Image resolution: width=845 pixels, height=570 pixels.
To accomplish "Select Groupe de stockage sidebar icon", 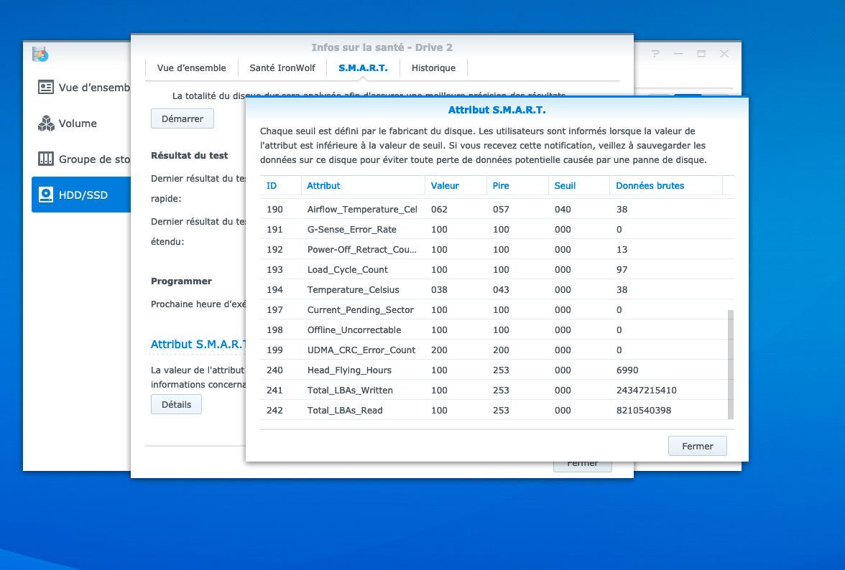I will 46,159.
